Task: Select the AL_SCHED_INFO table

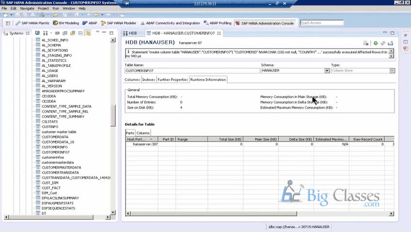Action: (x=55, y=40)
